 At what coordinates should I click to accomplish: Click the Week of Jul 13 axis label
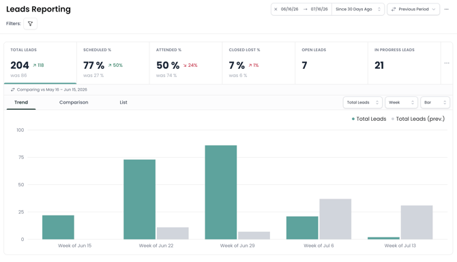(x=400, y=246)
